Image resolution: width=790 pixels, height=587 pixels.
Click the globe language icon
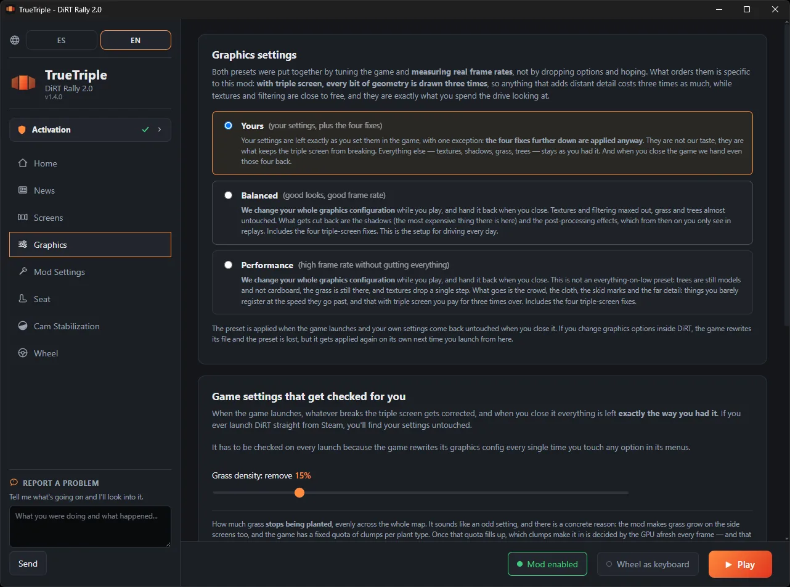coord(15,40)
